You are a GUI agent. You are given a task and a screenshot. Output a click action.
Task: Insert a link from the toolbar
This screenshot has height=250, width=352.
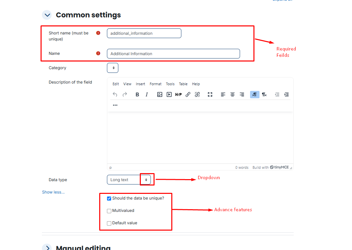click(188, 95)
